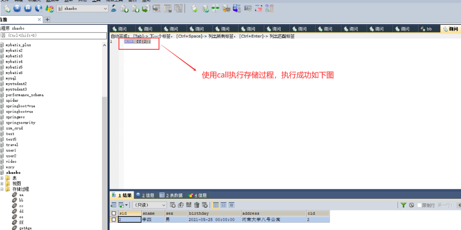Click the green filter funnel icon

404,205
